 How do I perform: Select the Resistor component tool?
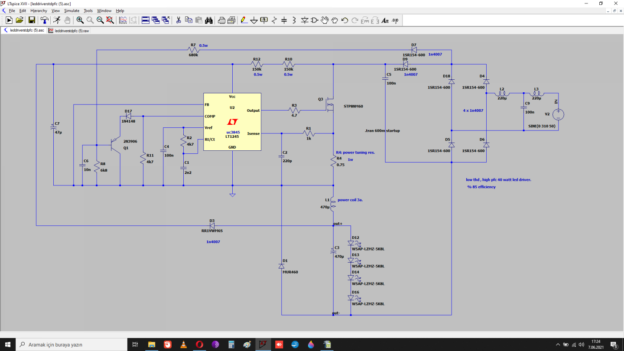coord(274,20)
